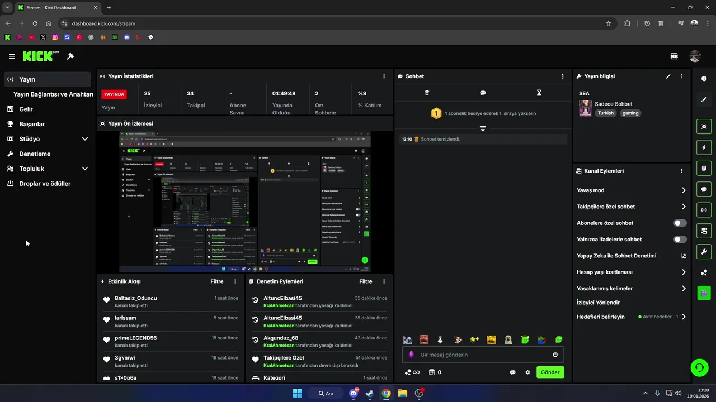
Task: Click the green clapperboard icon in right sidebar
Action: 704,293
